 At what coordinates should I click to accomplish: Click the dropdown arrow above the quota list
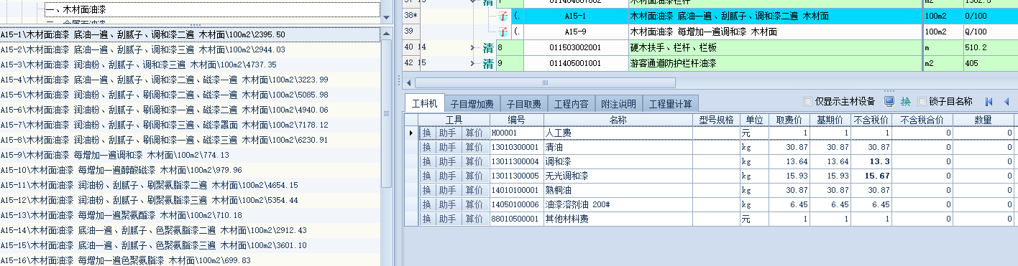[386, 16]
